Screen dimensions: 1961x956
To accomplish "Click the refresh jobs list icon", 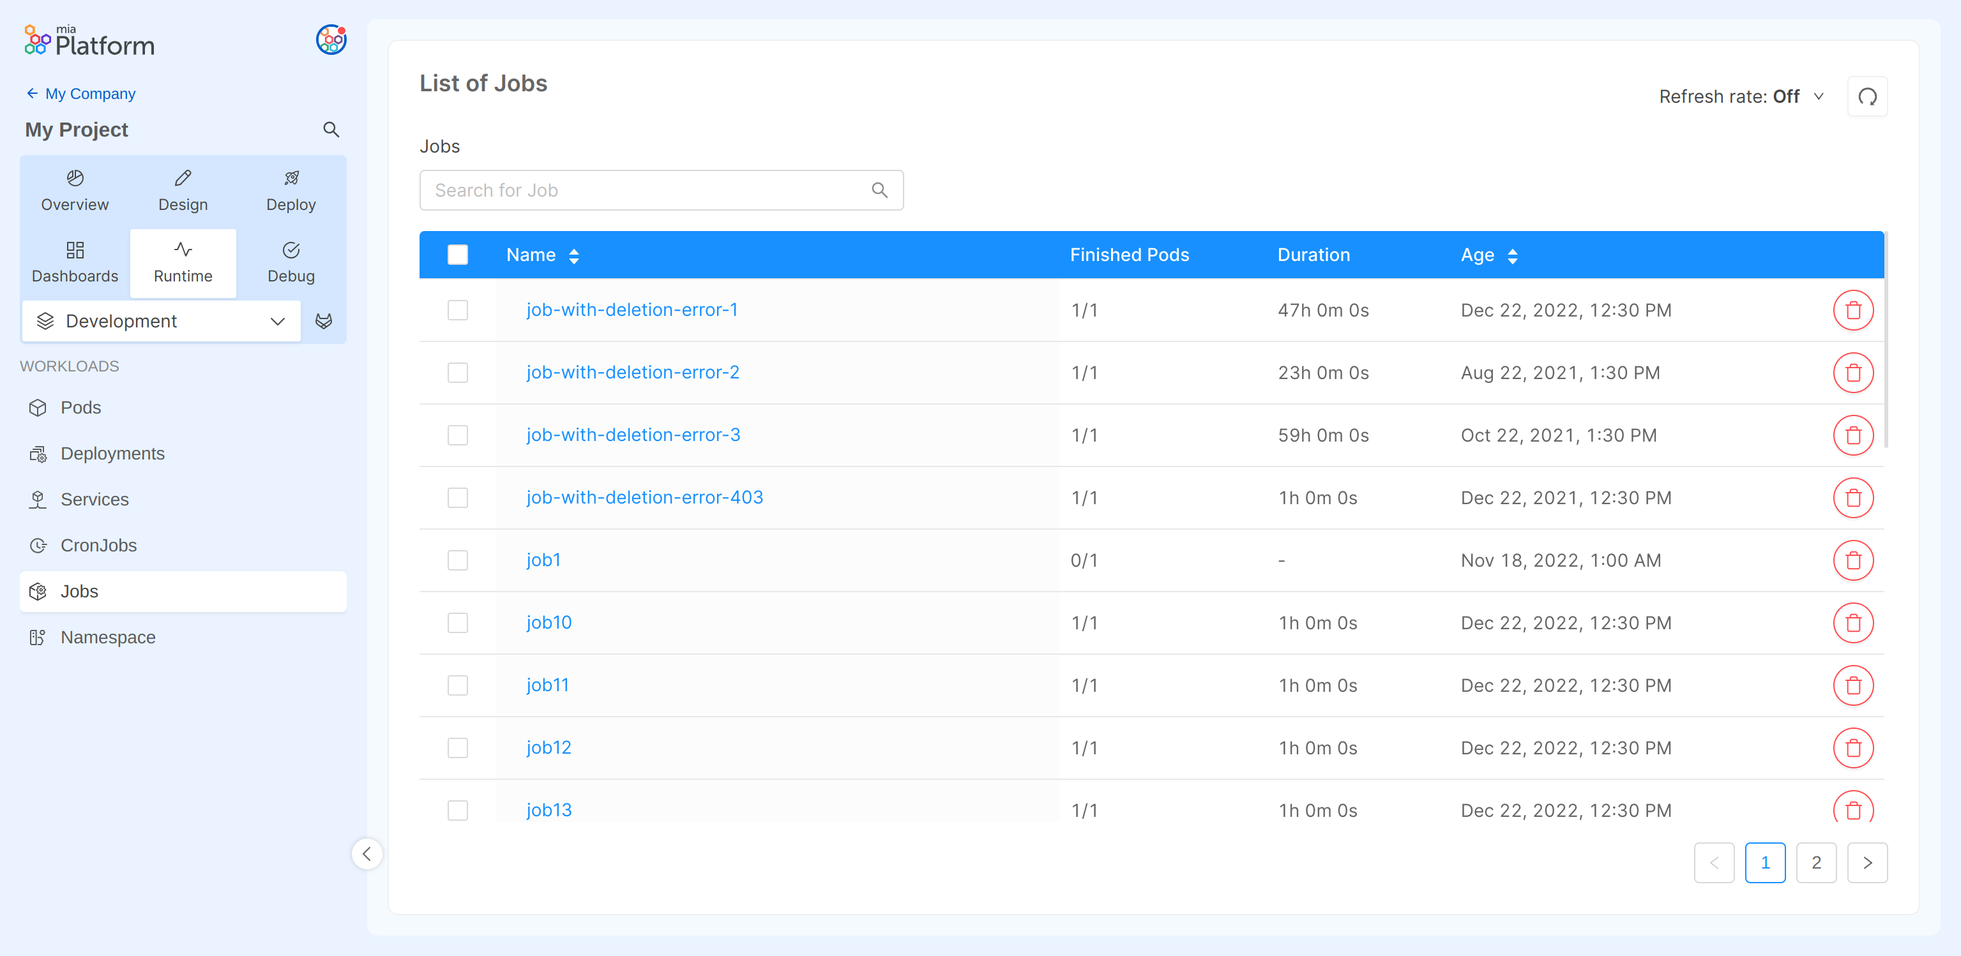I will [1866, 96].
